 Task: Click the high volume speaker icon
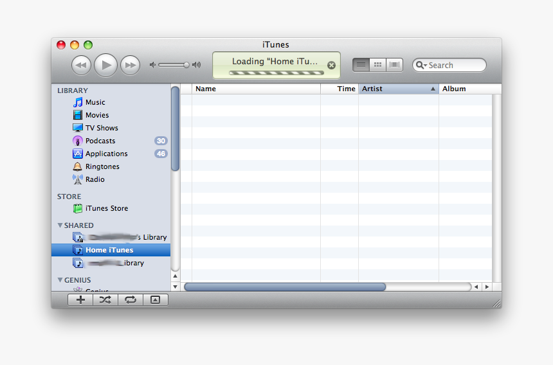196,65
